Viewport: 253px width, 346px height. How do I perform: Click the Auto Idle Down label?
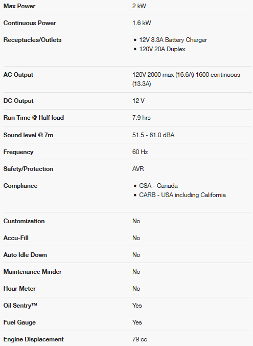(x=26, y=255)
